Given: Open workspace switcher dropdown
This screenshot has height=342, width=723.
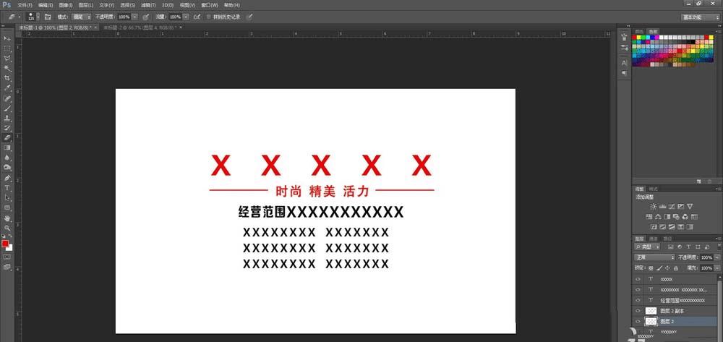Looking at the screenshot, I should pos(701,17).
